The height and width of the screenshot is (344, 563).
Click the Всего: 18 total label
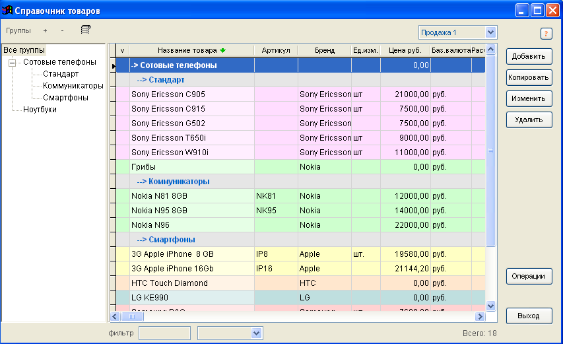click(x=479, y=333)
